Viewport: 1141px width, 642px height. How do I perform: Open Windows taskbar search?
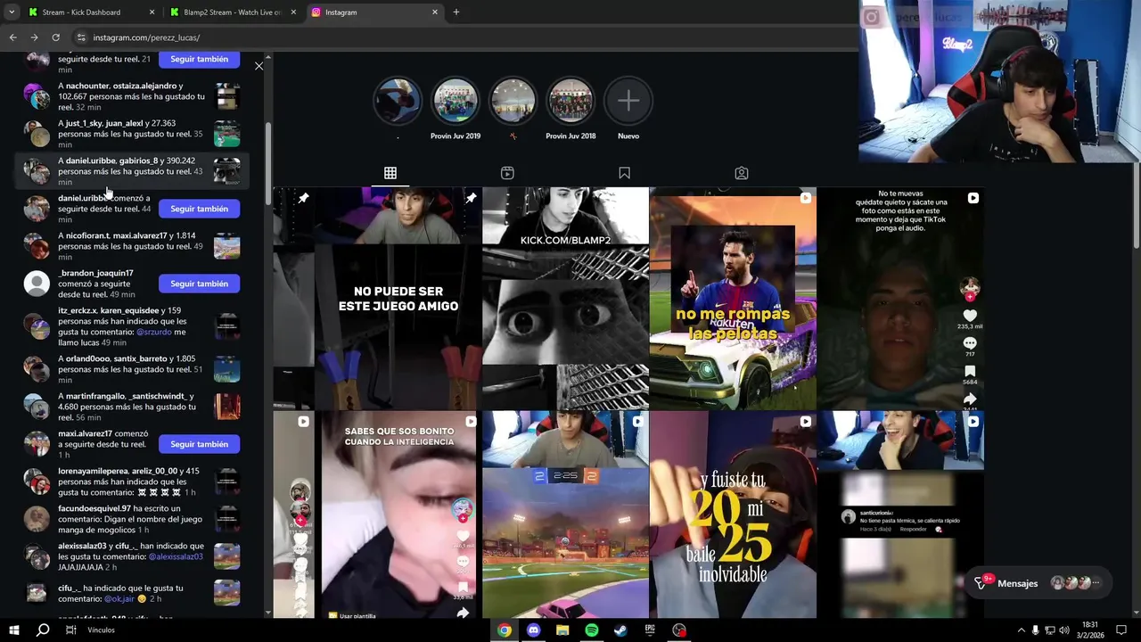tap(42, 630)
